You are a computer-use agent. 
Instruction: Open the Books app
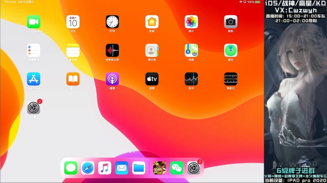click(73, 79)
